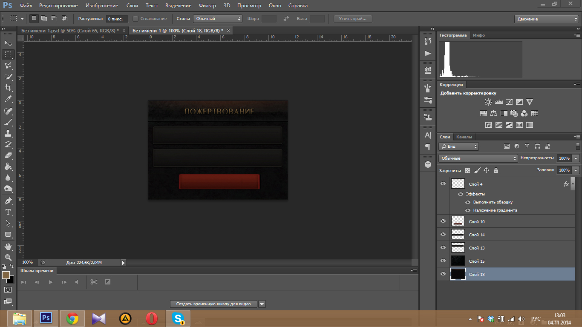Open the Character panel icon
Image resolution: width=582 pixels, height=327 pixels.
coord(428,135)
